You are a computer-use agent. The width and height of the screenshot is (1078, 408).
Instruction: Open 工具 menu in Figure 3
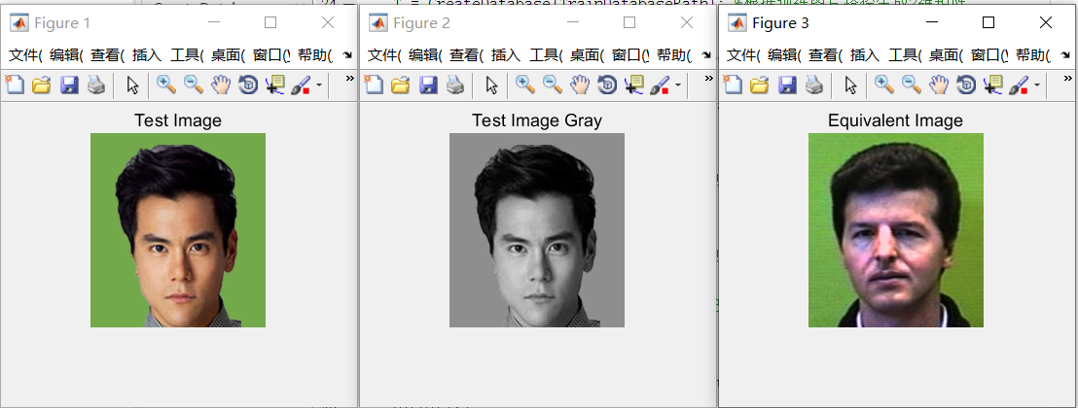click(905, 55)
